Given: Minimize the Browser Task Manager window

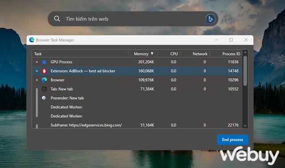Looking at the screenshot, I should (x=216, y=40).
